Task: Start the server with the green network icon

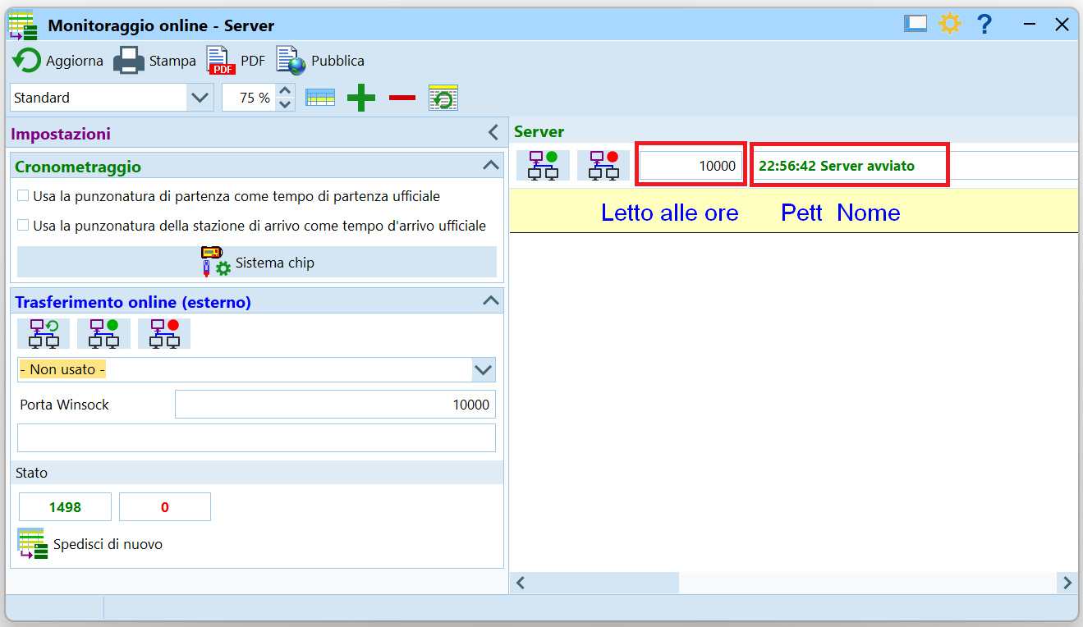Action: click(543, 165)
